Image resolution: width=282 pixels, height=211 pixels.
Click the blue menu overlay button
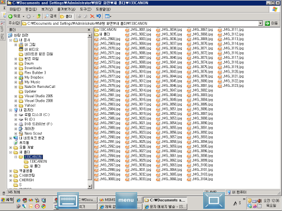coord(126,201)
